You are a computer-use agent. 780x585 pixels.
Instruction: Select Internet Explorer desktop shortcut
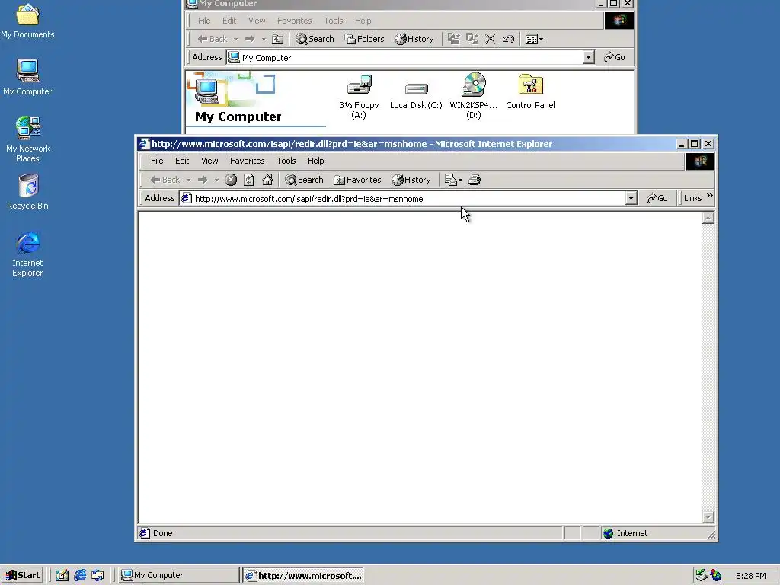click(27, 254)
